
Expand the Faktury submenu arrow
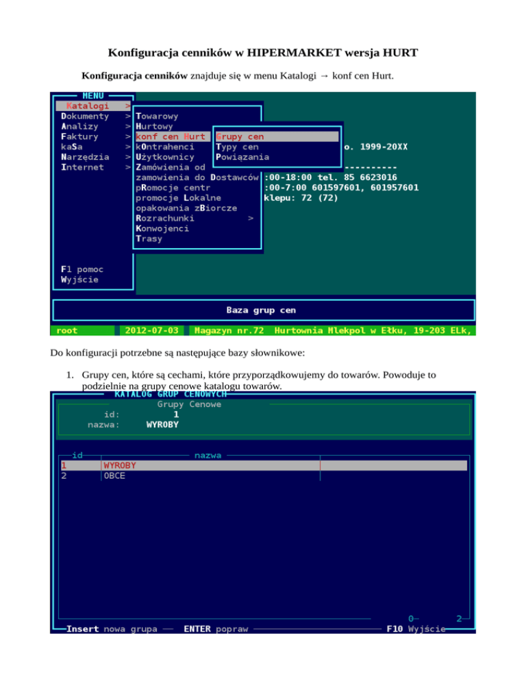click(127, 136)
